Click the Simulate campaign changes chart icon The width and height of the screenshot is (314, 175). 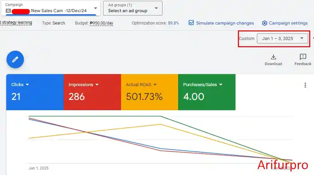point(191,23)
